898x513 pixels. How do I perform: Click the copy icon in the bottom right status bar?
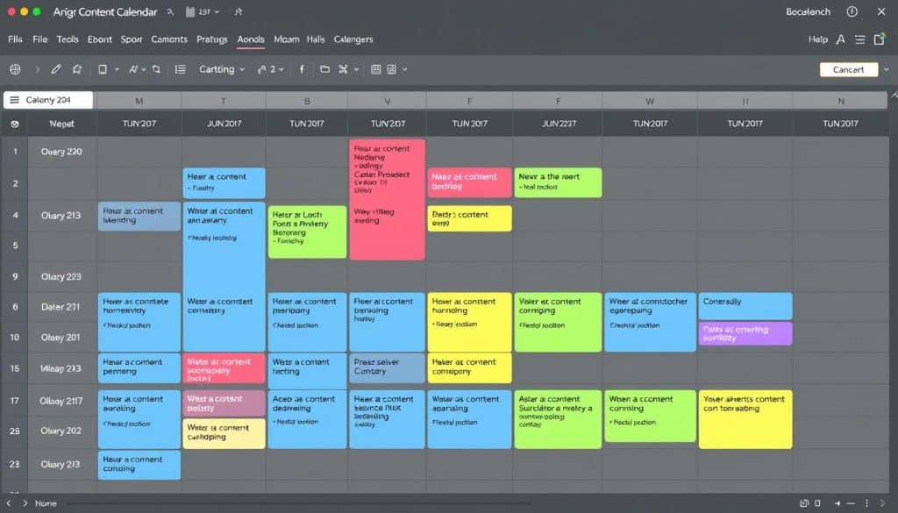804,503
